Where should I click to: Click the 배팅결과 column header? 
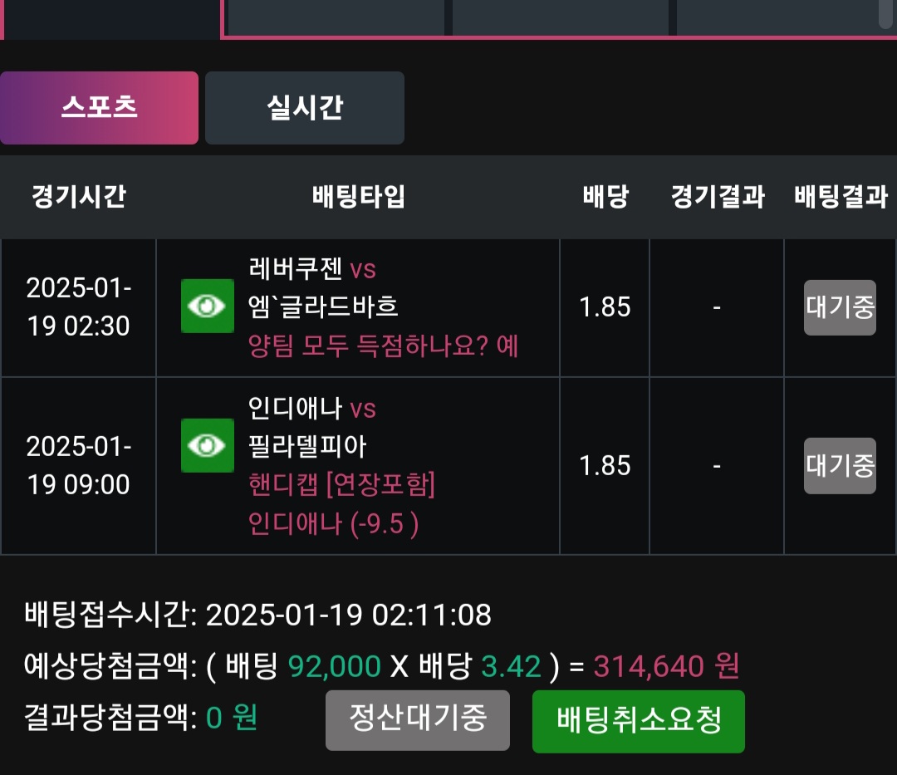click(x=841, y=198)
